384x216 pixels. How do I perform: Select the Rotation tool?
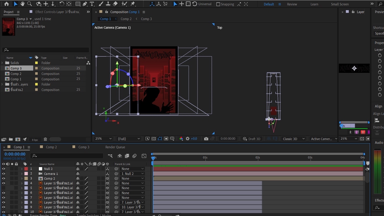pos(61,4)
